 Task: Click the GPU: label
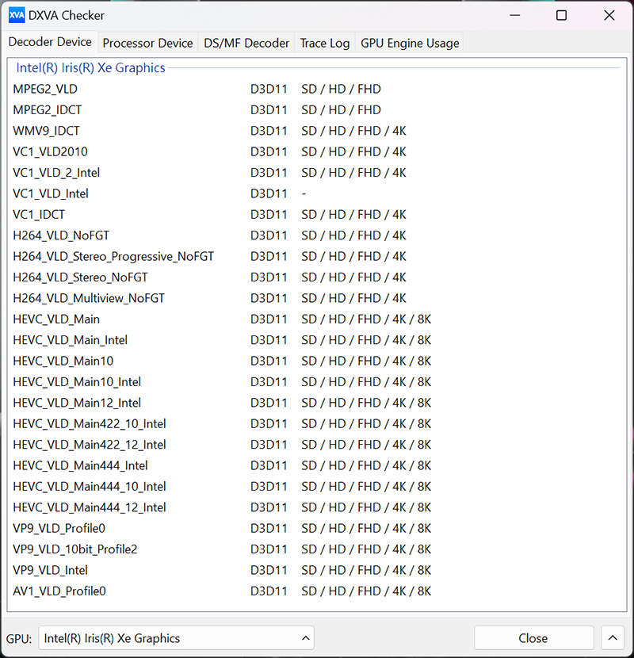(x=19, y=639)
